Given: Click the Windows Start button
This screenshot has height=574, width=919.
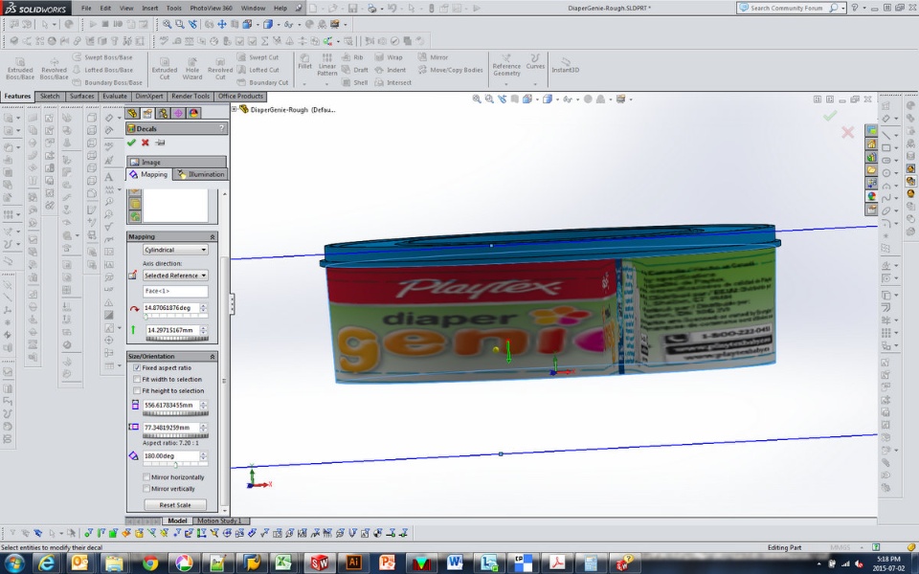Looking at the screenshot, I should [x=13, y=563].
